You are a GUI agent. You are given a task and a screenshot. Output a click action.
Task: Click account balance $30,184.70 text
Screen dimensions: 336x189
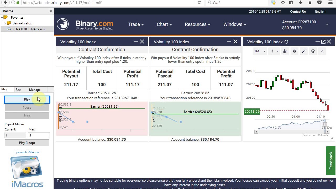pos(210,139)
